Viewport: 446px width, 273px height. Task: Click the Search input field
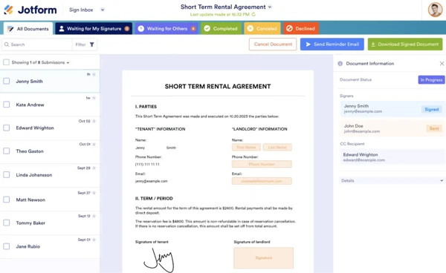37,45
